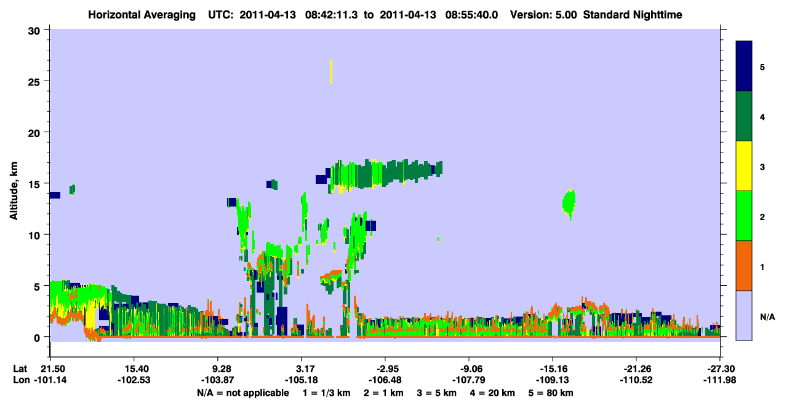This screenshot has width=800, height=410.
Task: Click the 'Altitude, km' axis label
Action: (x=13, y=192)
